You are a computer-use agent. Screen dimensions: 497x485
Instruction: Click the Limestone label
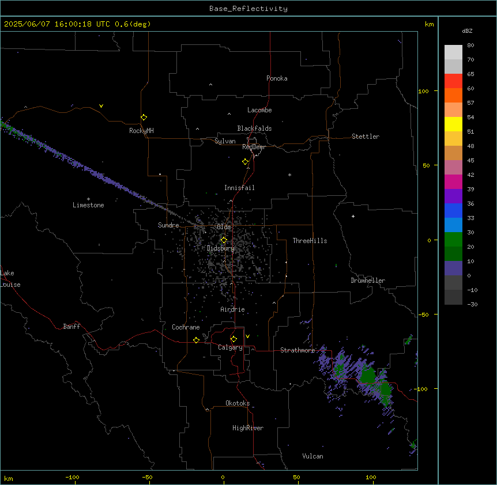point(88,205)
